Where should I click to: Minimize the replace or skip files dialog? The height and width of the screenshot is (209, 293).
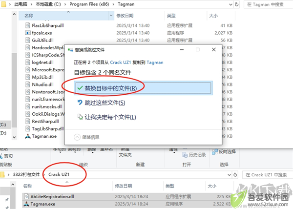[x=182, y=49]
